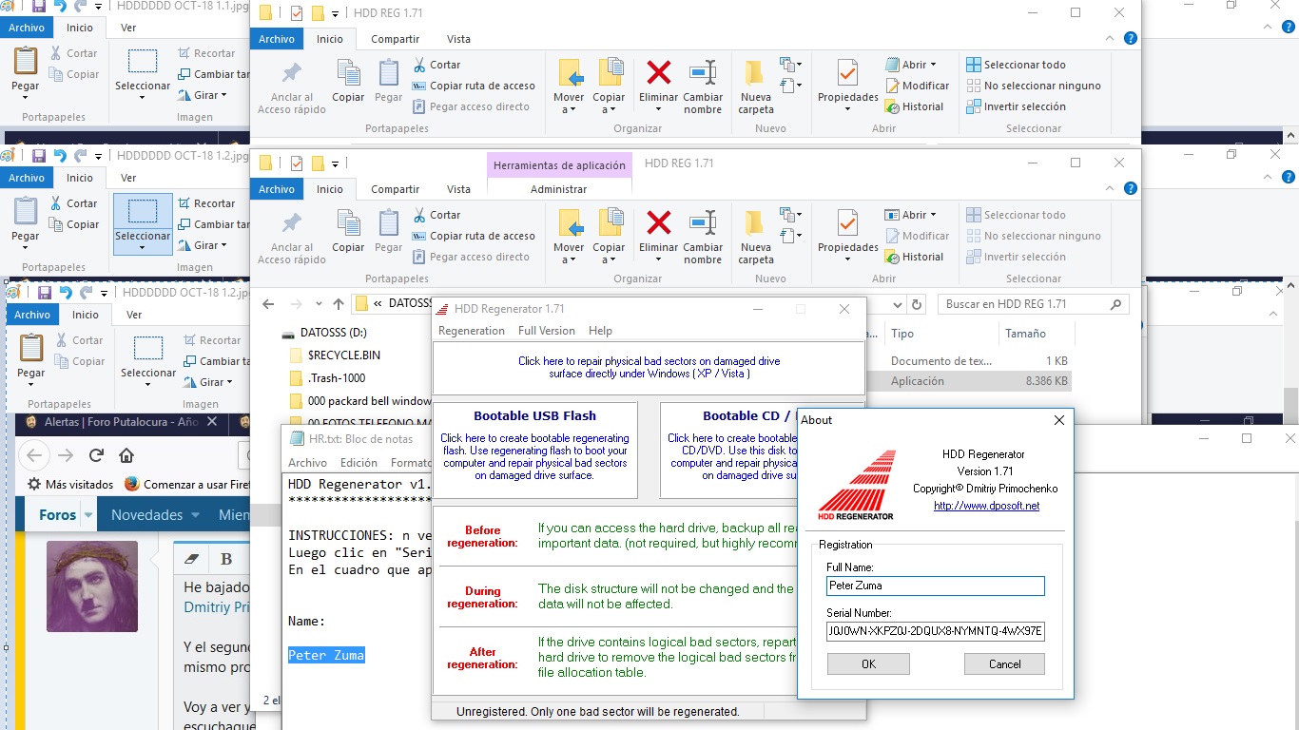
Task: Close the Alertas | Foro Putalocura tab
Action: 211,423
